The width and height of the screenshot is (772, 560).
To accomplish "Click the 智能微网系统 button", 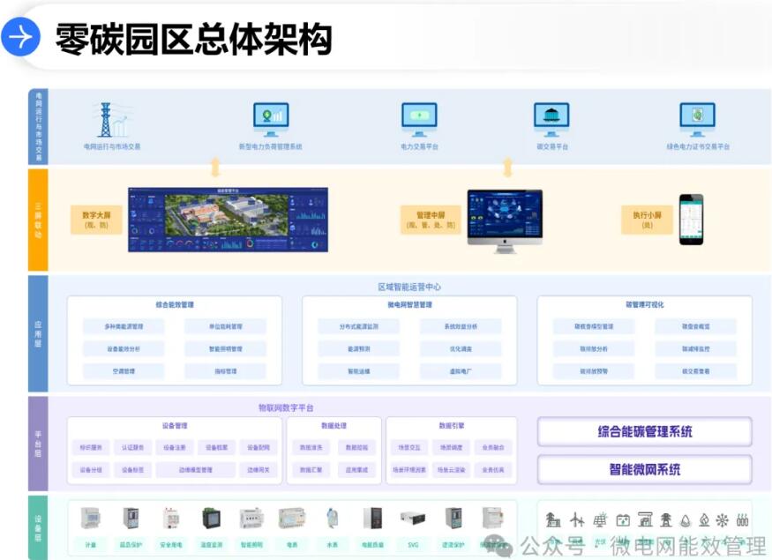I will pos(645,470).
